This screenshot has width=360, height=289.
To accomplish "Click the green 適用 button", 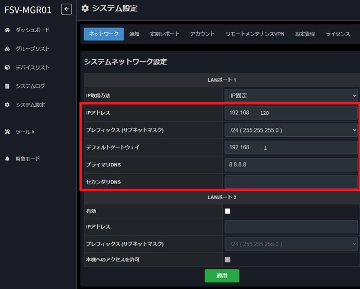I will pyautogui.click(x=222, y=275).
